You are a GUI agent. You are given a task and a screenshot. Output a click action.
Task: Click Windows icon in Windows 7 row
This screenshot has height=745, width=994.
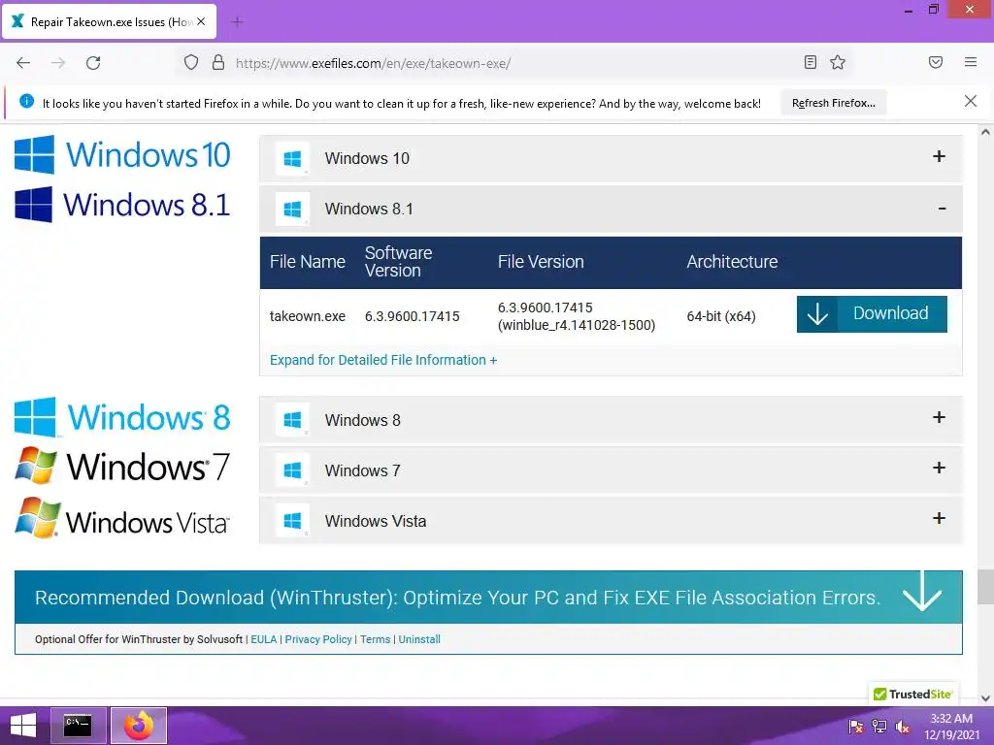point(292,470)
